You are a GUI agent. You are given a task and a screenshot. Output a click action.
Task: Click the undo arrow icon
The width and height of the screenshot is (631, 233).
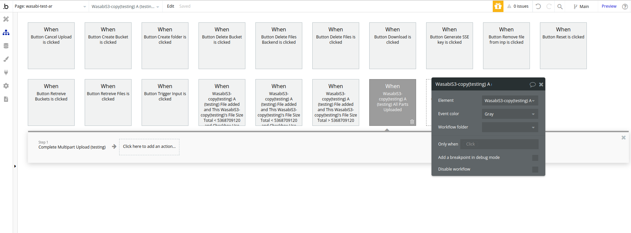[538, 6]
